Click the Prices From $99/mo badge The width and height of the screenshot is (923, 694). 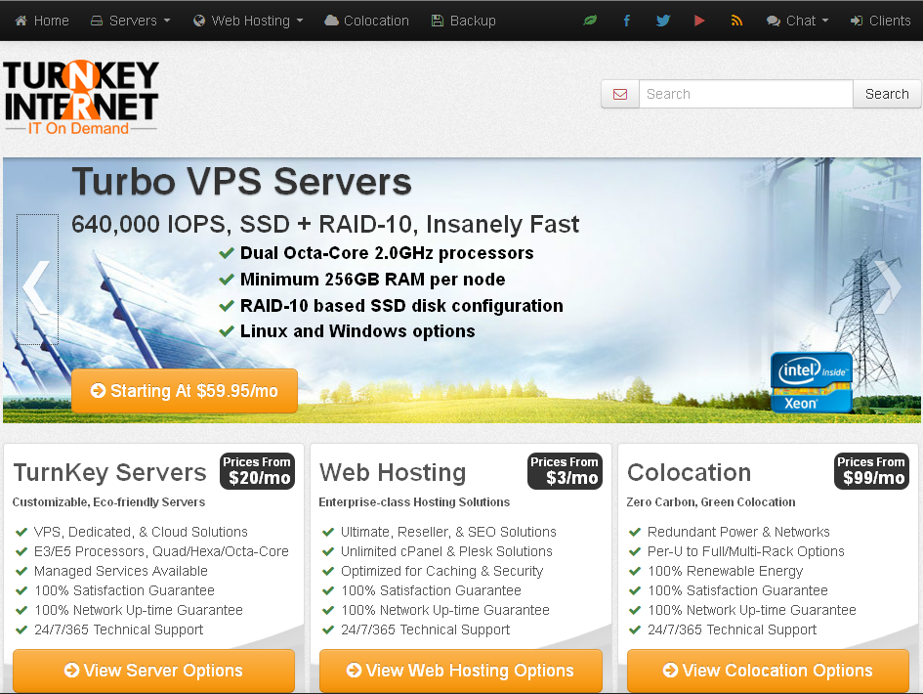tap(871, 471)
